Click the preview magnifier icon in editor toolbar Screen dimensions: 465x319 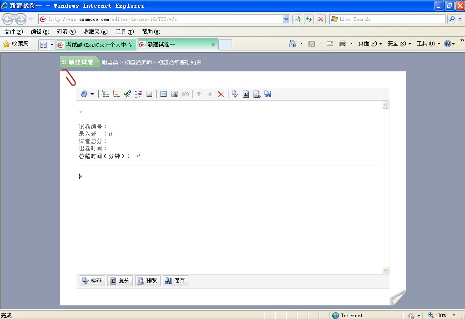coord(257,94)
